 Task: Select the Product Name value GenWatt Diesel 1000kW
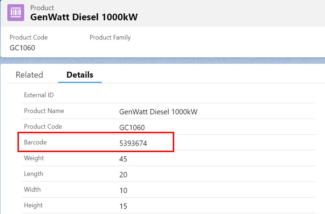coord(158,112)
